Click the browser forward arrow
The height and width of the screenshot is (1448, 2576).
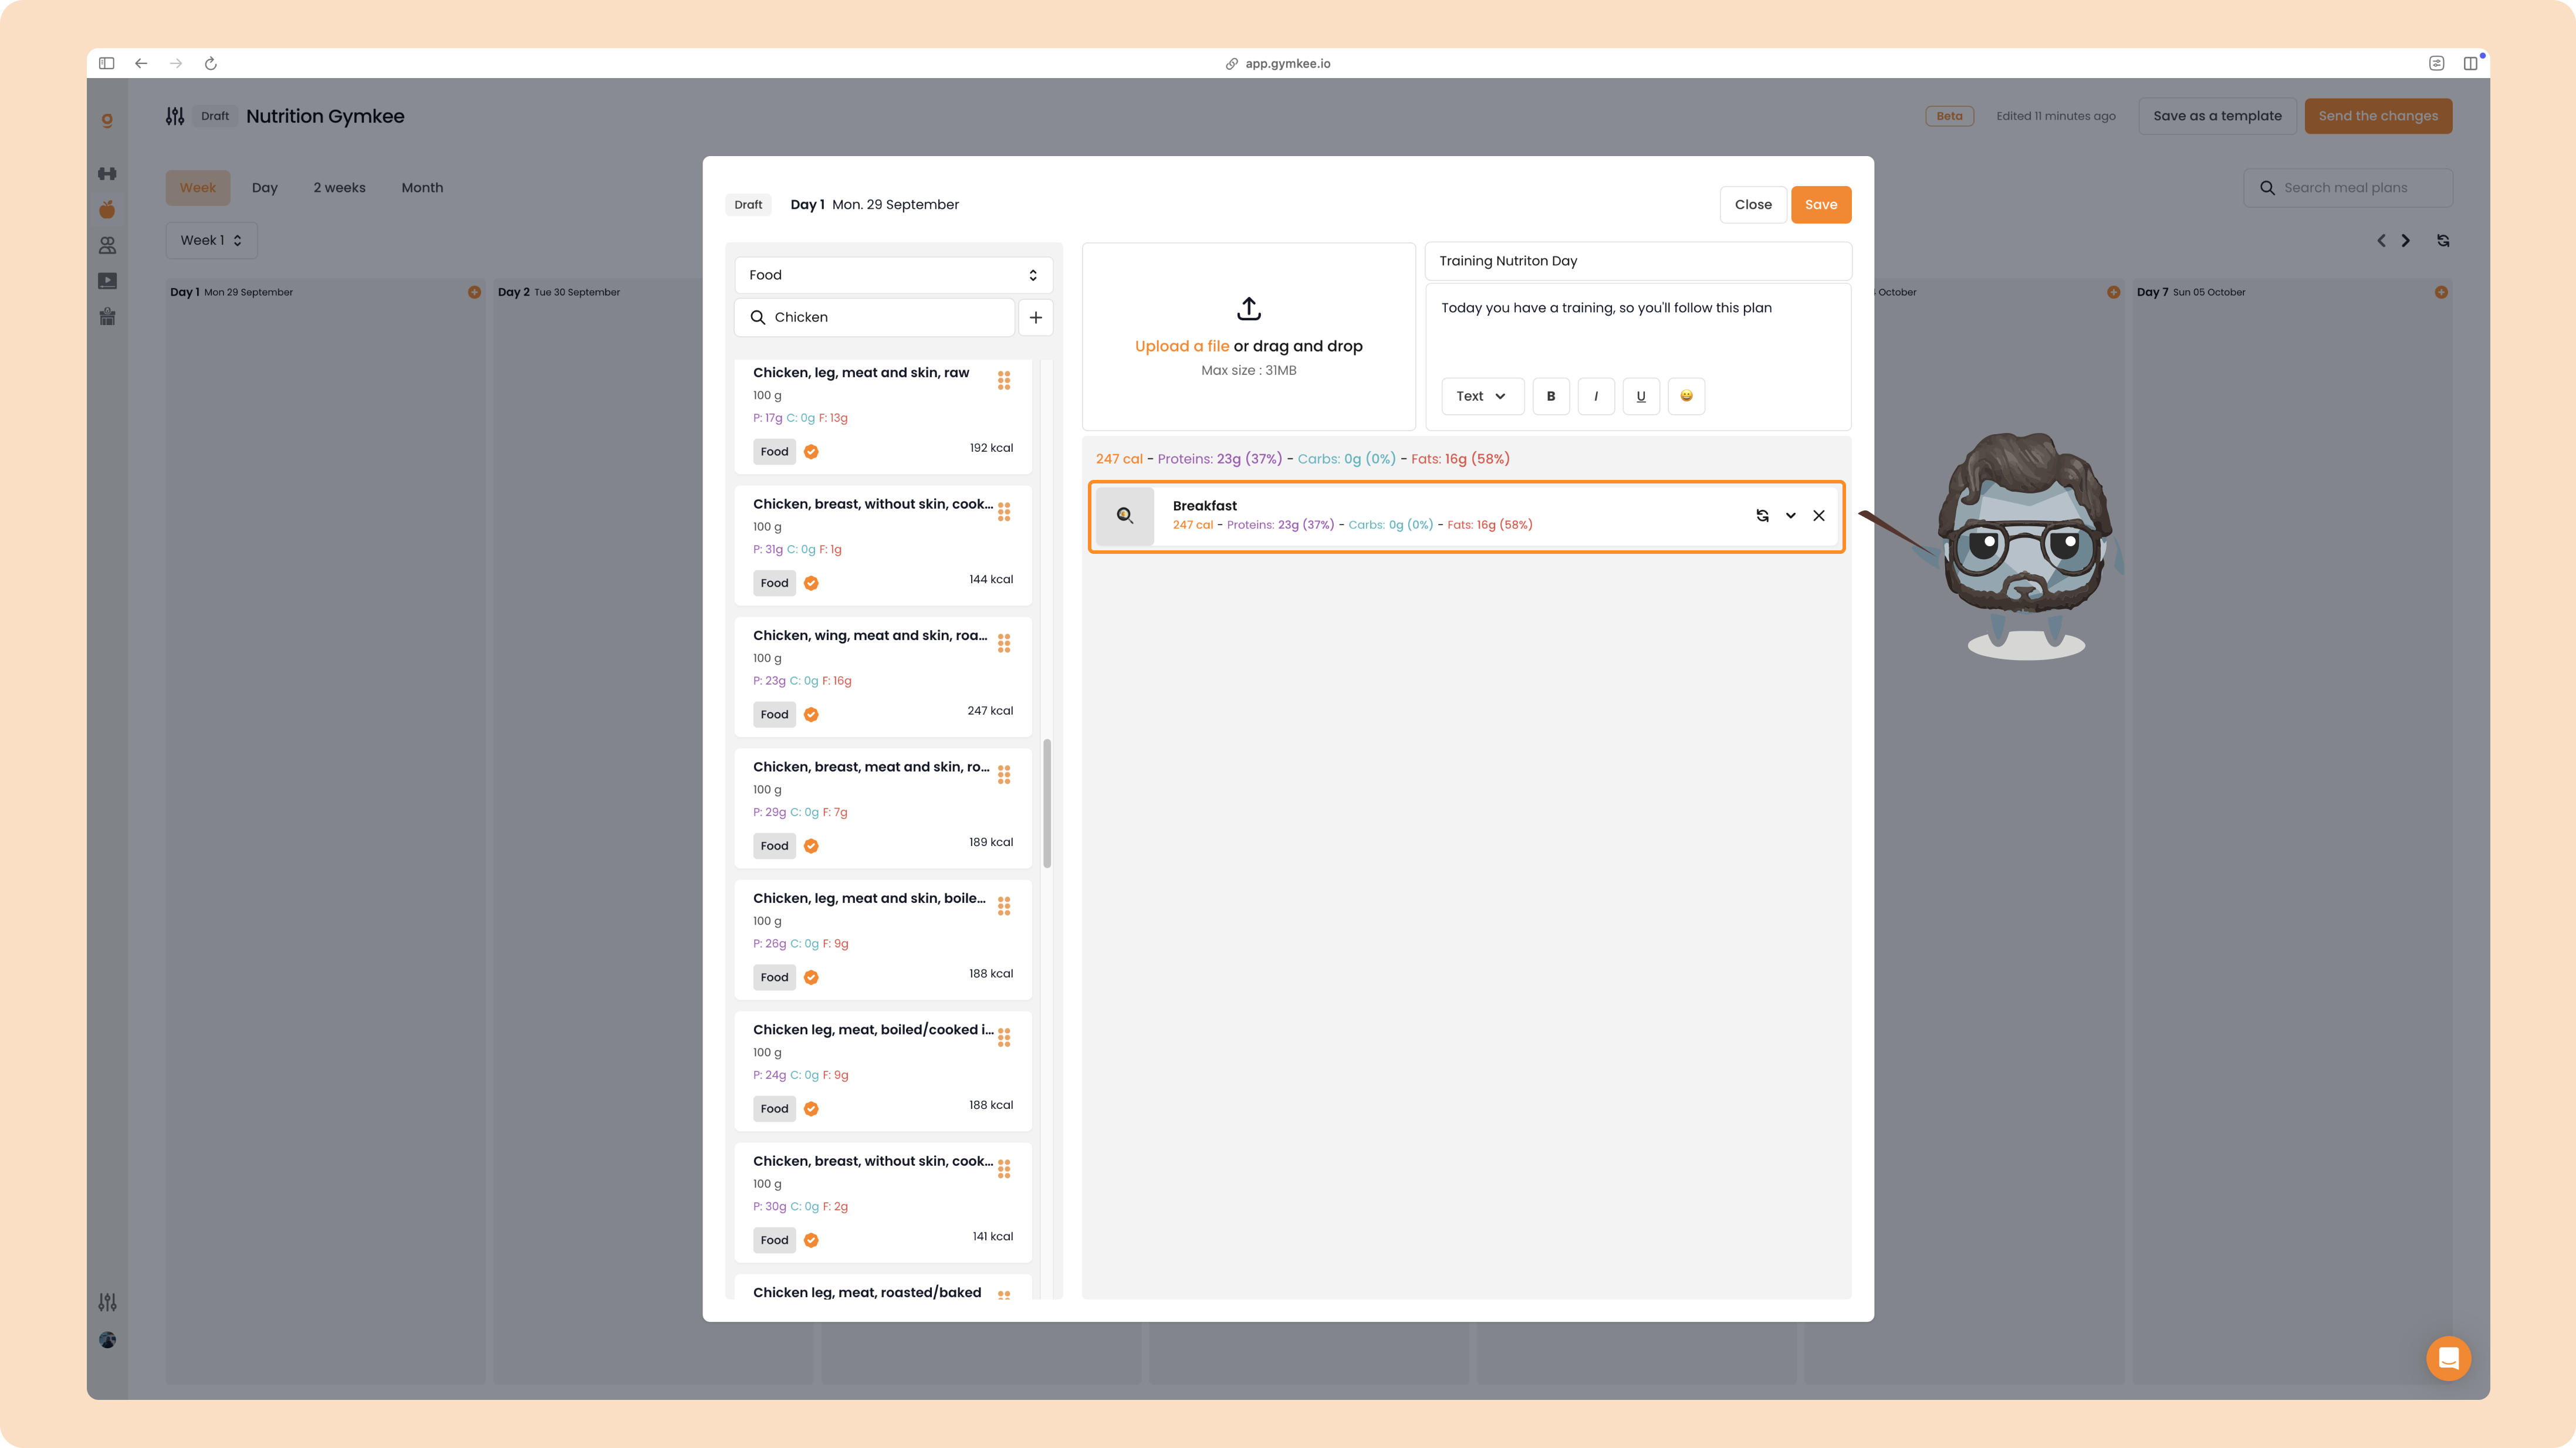(176, 63)
